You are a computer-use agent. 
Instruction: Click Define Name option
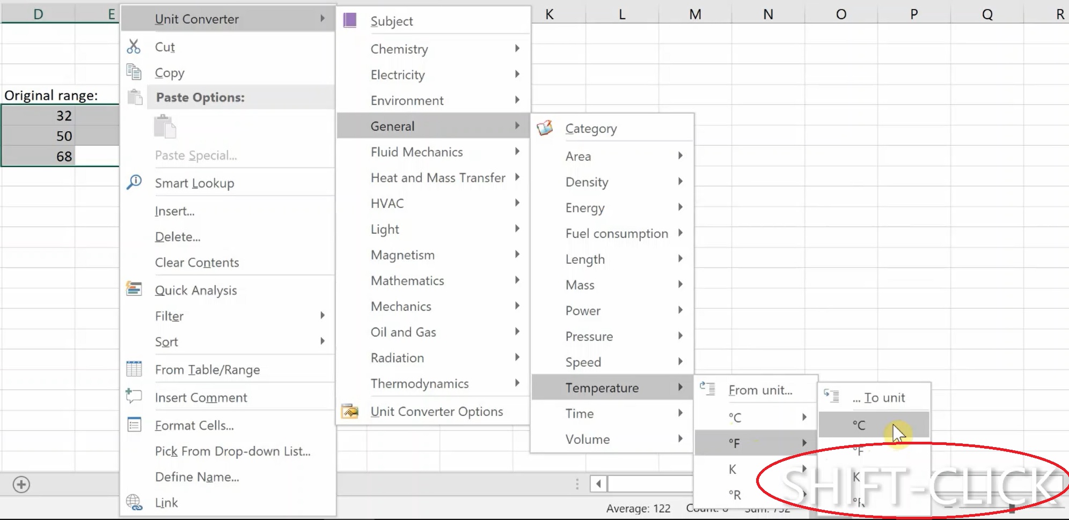click(x=197, y=477)
